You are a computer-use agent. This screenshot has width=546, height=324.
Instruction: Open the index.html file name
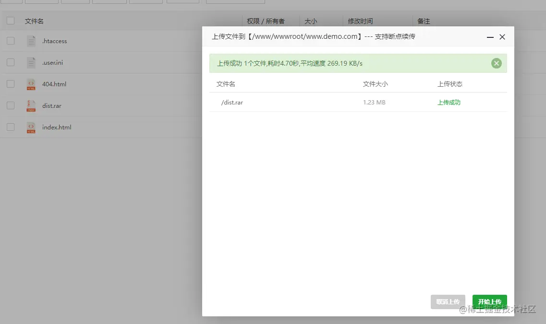pyautogui.click(x=56, y=127)
